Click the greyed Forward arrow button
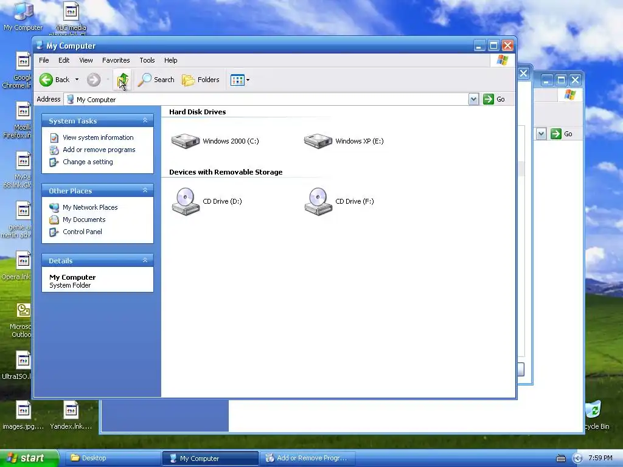This screenshot has width=623, height=467. pos(94,80)
